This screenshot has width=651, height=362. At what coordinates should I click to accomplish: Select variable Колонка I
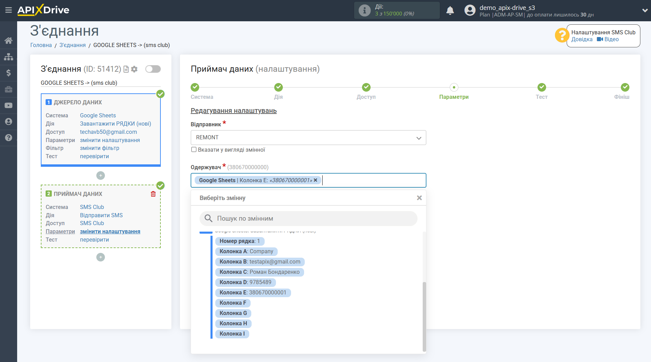click(x=232, y=334)
